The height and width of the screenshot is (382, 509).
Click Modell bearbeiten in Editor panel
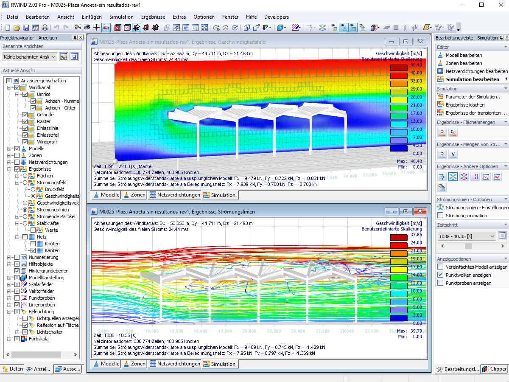pyautogui.click(x=464, y=55)
